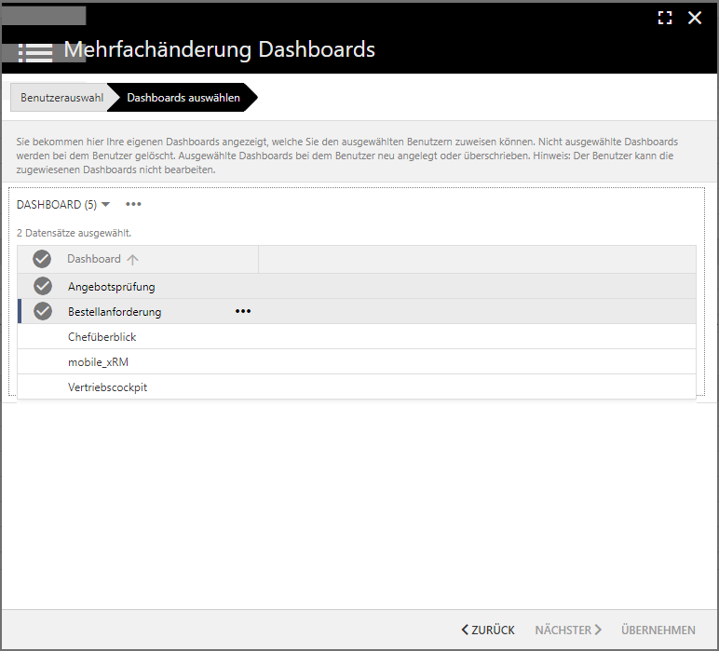Sort by the Dashboard column header
719x651 pixels.
[x=94, y=259]
